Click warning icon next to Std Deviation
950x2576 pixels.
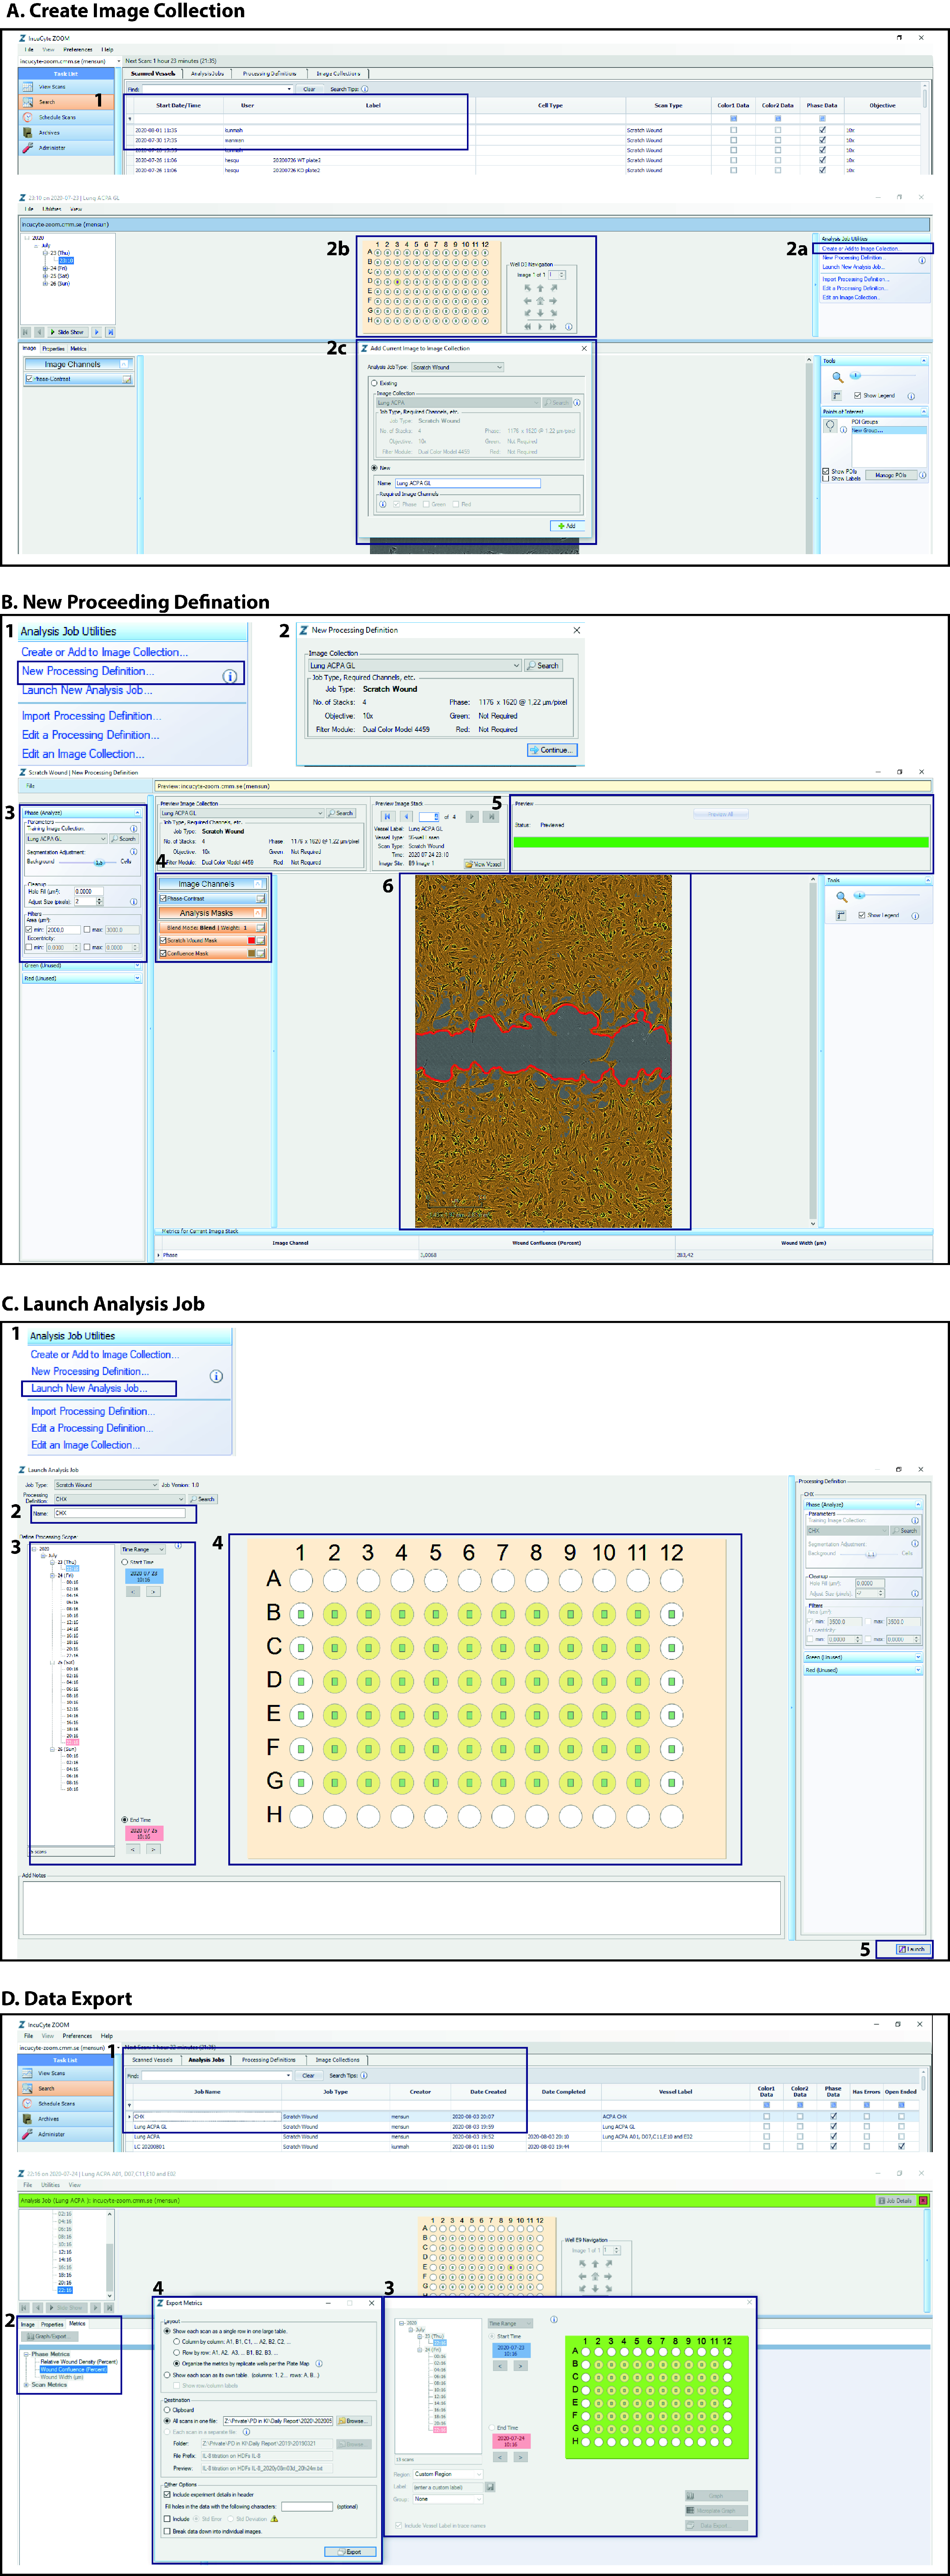274,2518
